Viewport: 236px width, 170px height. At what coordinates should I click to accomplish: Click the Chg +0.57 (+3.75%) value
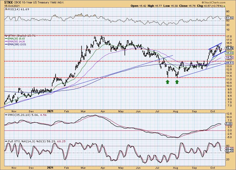click(x=210, y=6)
